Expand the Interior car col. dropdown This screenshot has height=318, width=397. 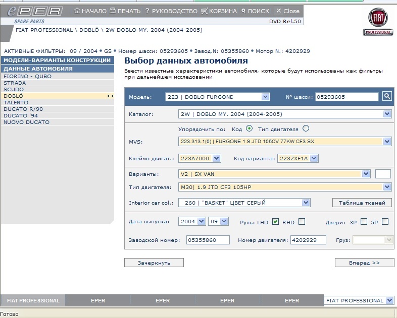point(306,203)
